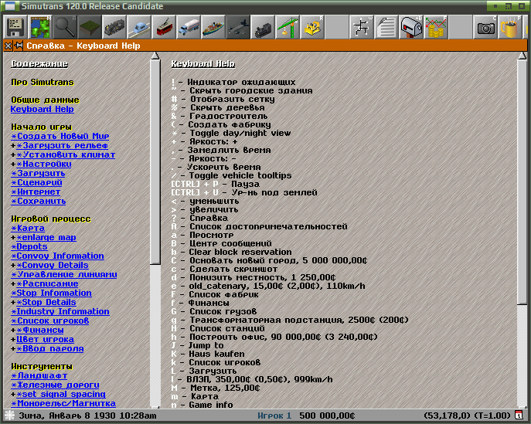Open the steam locomotive railway tools

click(114, 27)
